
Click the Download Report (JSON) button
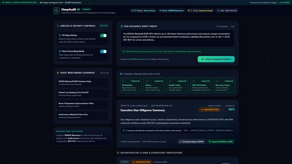pyautogui.click(x=191, y=142)
